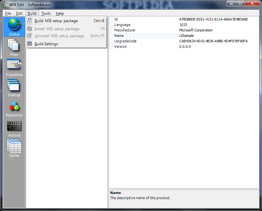Open the Resources cubes icon
Screen dimensions: 262x211
[14, 106]
